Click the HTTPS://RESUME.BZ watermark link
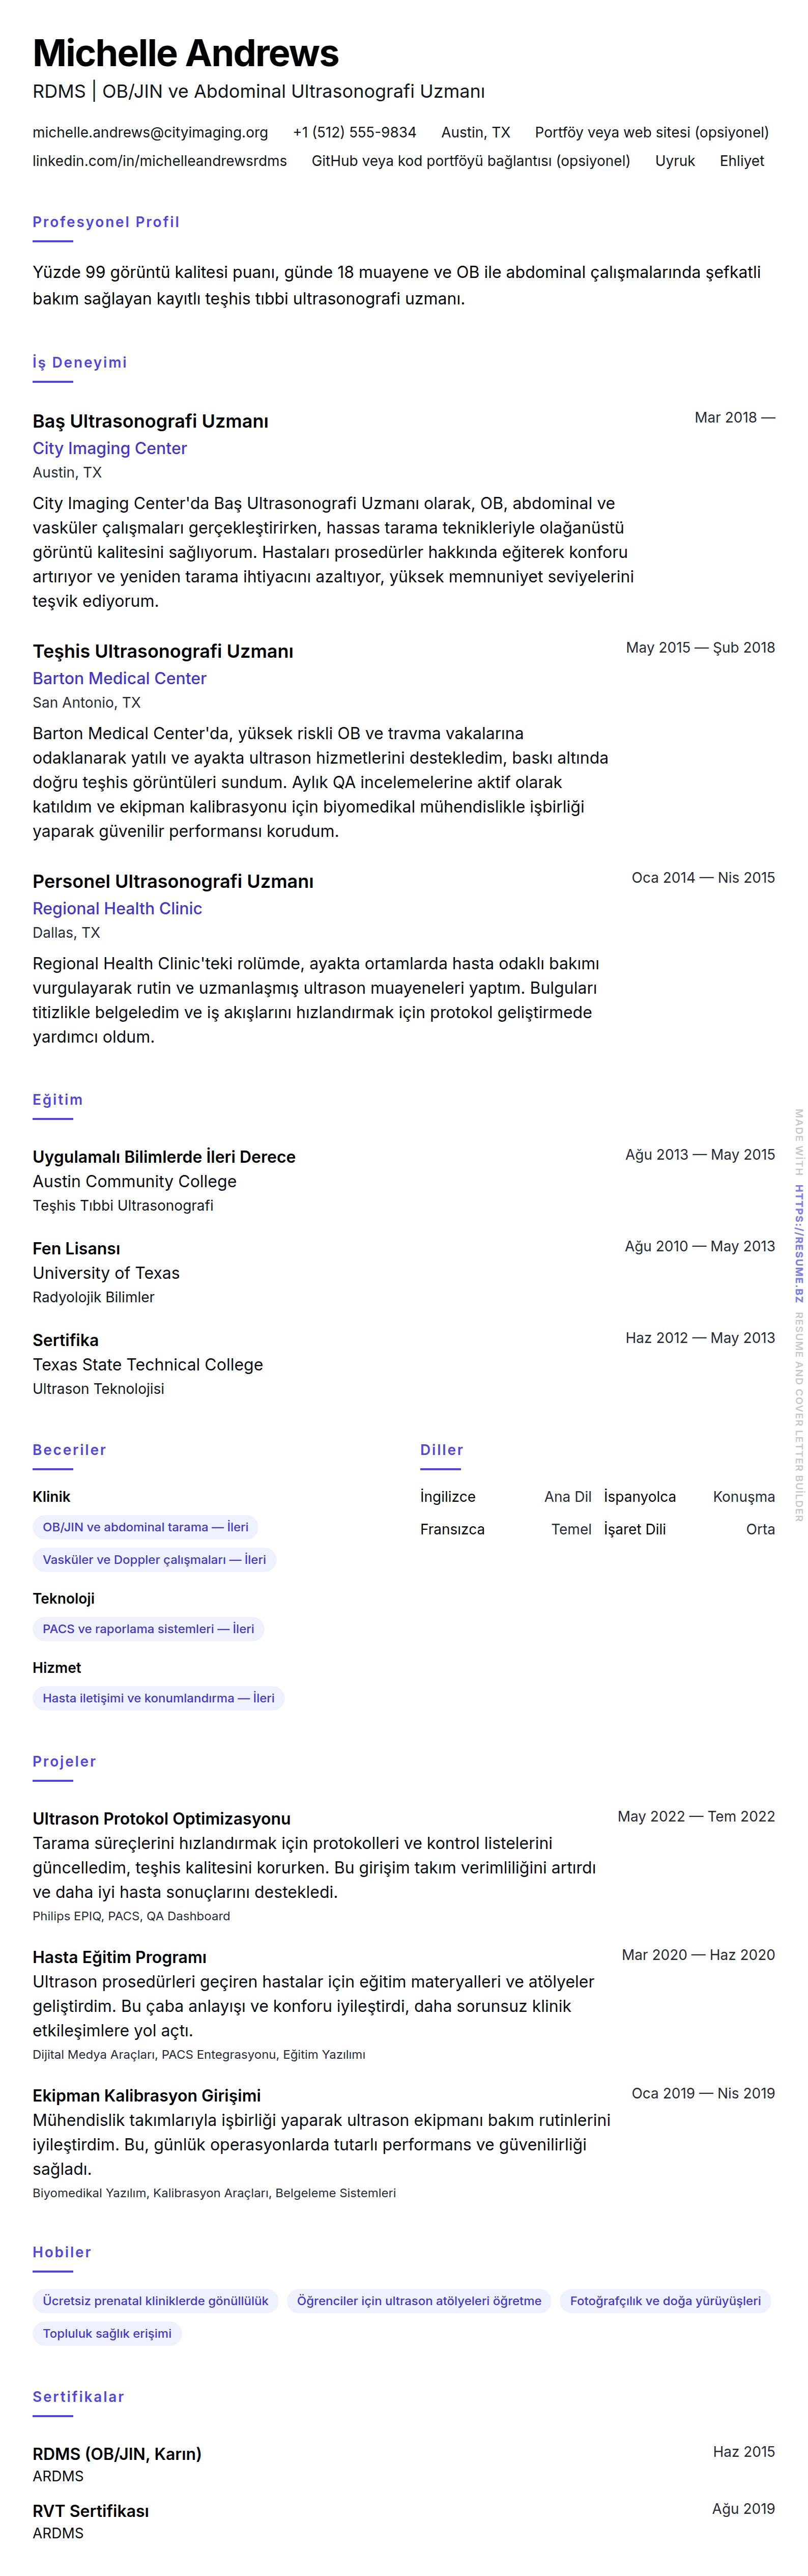808x2576 pixels. pyautogui.click(x=799, y=1244)
